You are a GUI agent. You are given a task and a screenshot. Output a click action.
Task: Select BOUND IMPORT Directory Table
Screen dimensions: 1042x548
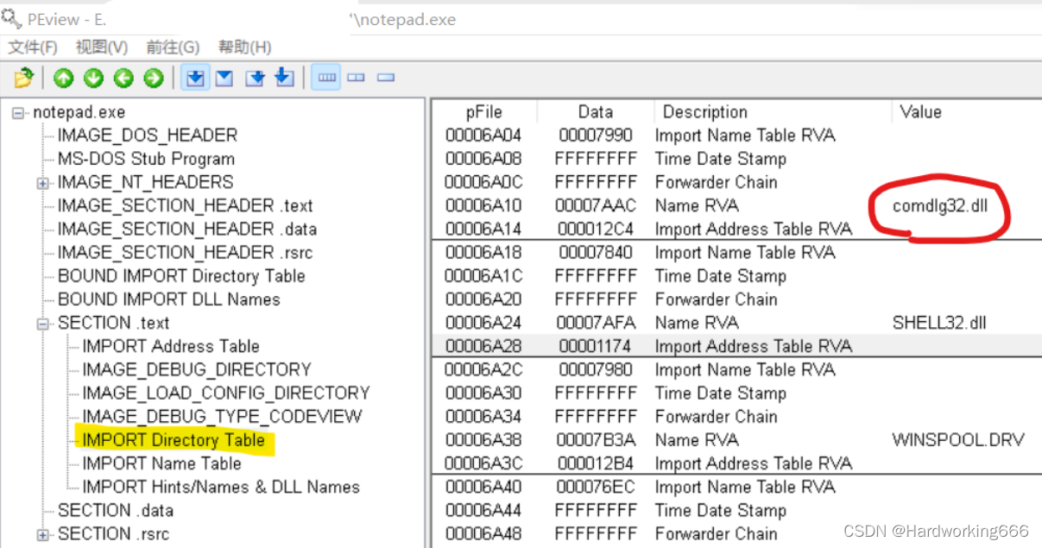181,275
